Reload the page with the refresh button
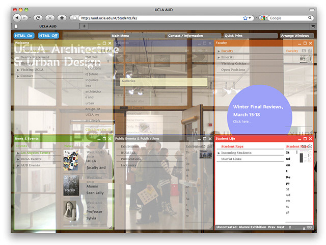Image resolution: width=326 pixels, height=245 pixels. [38, 18]
